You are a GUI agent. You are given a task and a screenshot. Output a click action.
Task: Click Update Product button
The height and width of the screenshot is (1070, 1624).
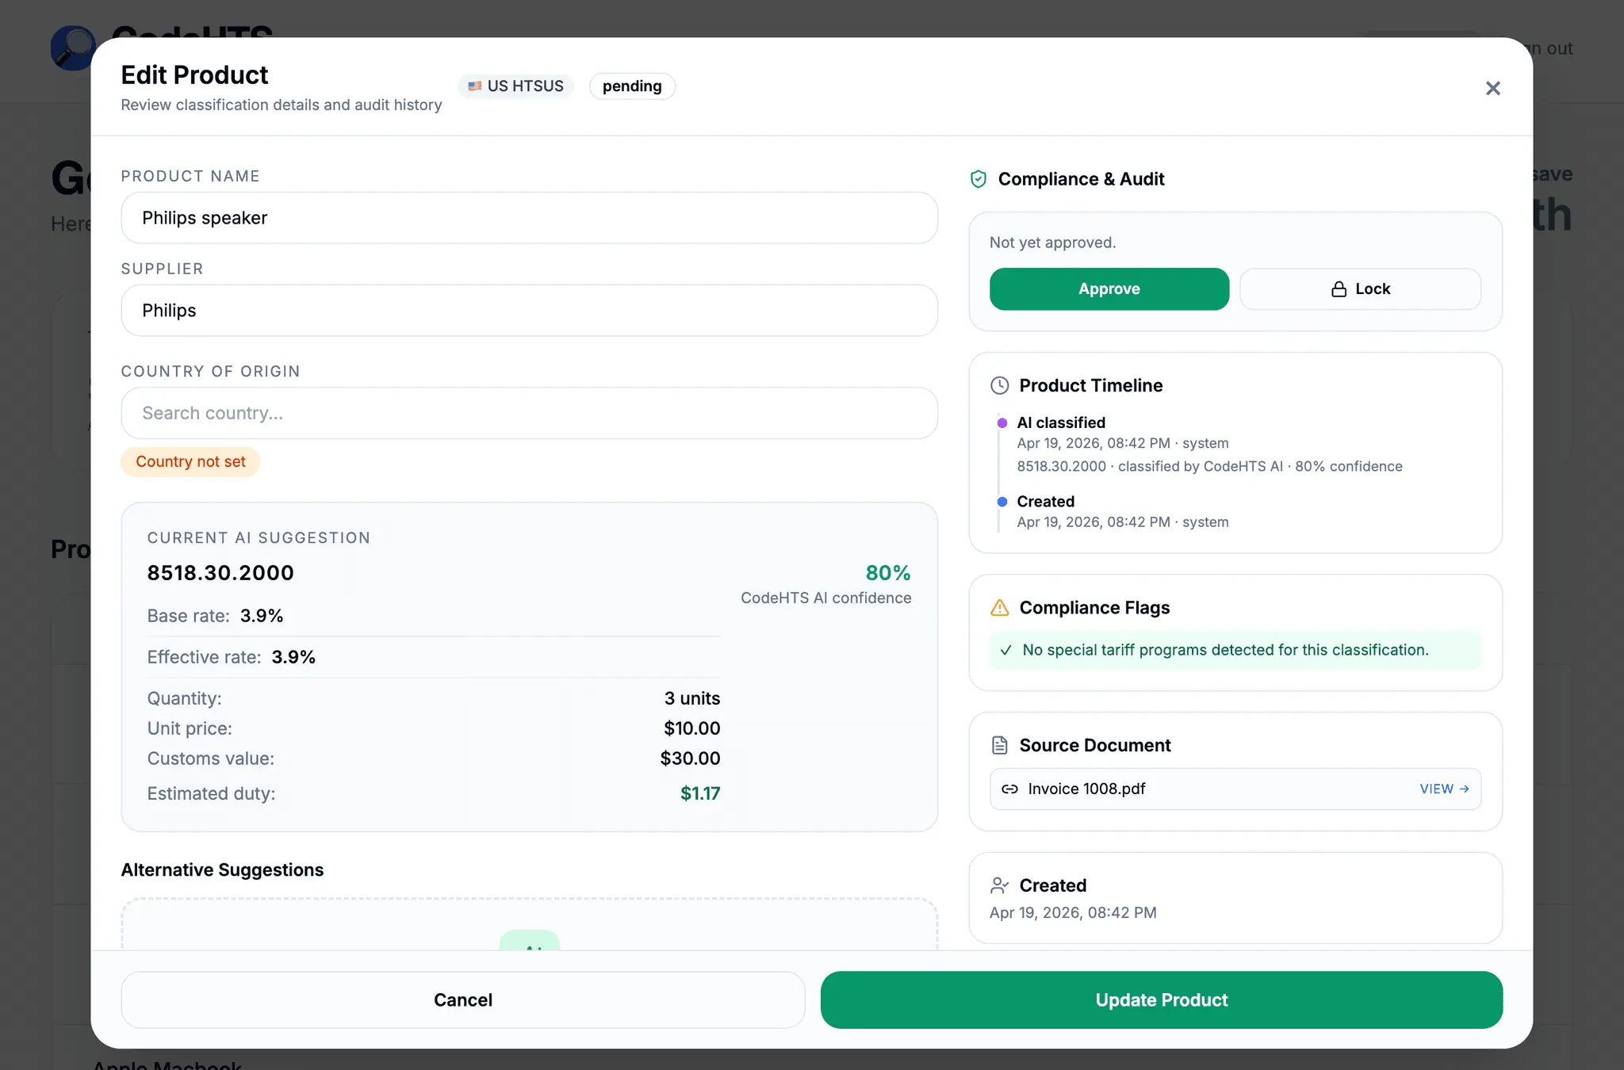coord(1161,1000)
